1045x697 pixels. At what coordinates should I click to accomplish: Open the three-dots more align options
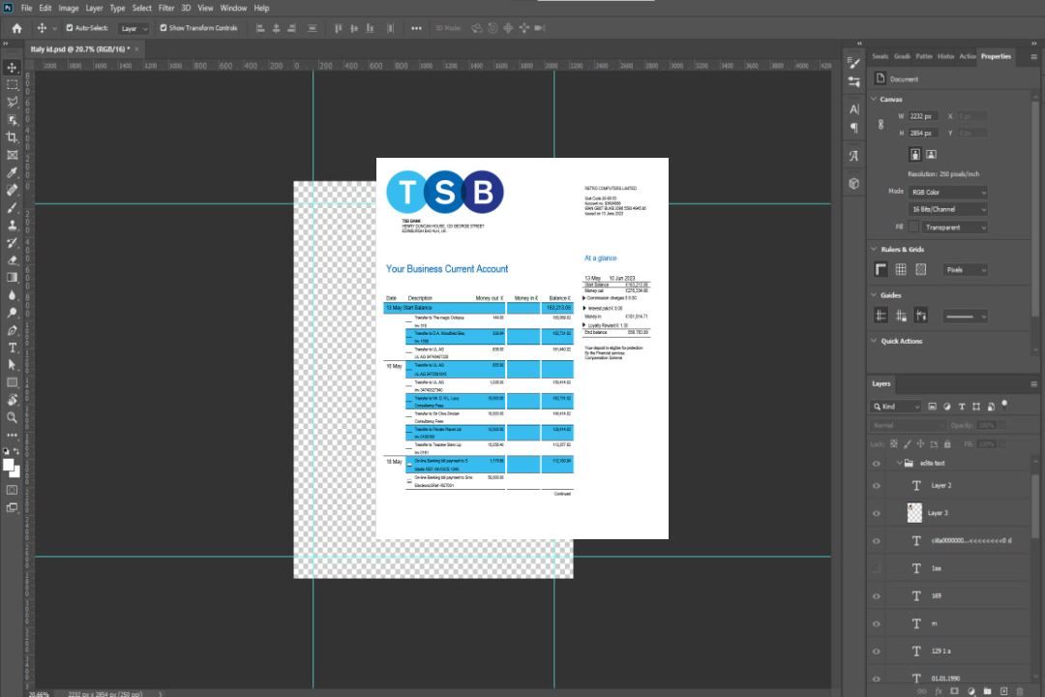coord(416,28)
